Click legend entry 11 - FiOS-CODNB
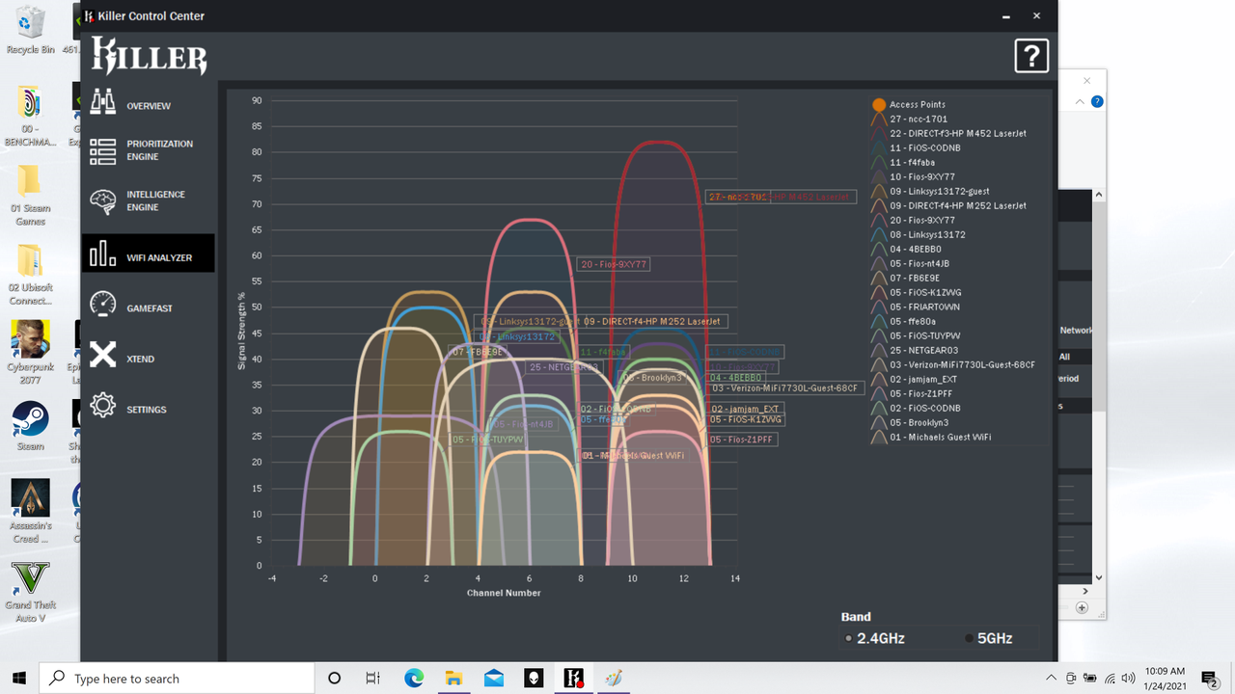Screen dimensions: 1235x694 point(924,148)
